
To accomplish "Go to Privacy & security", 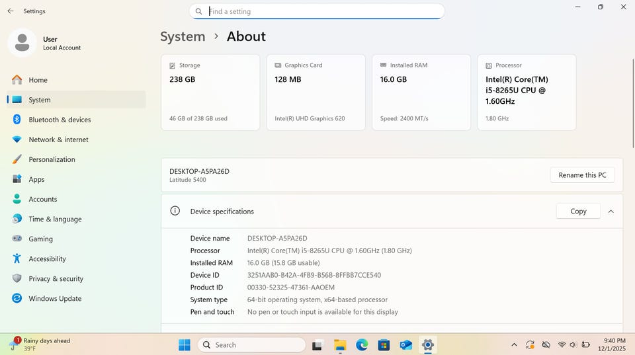I will click(56, 278).
